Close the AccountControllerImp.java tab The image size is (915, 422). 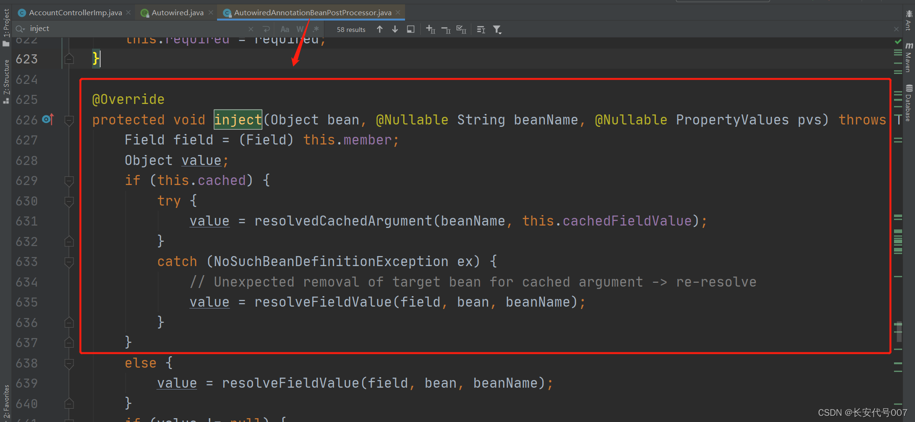point(128,13)
